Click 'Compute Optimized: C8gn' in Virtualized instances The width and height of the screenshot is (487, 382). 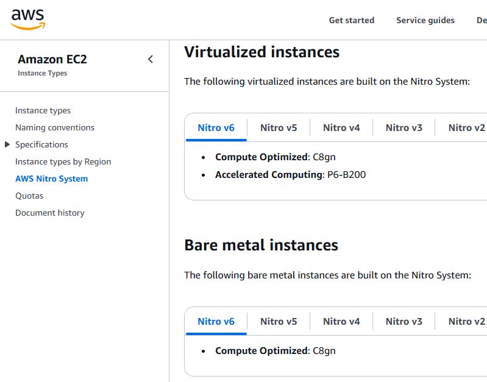(275, 157)
